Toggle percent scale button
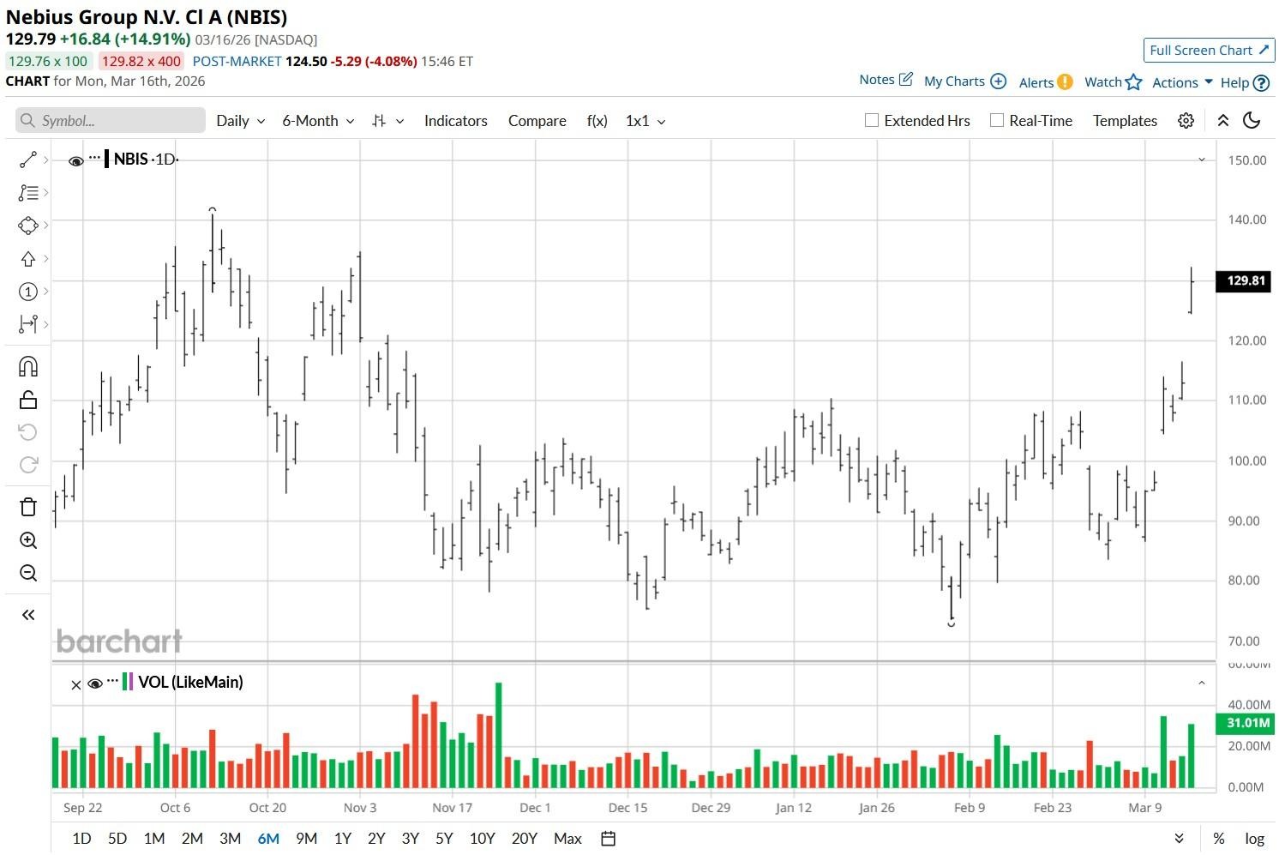Viewport: 1279px width, 855px height. point(1218,839)
